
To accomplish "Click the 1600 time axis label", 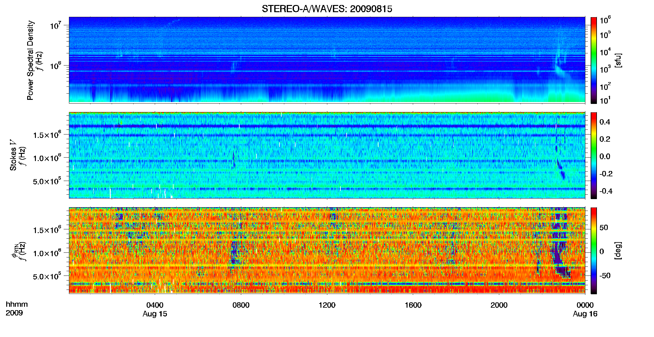I will pyautogui.click(x=413, y=305).
